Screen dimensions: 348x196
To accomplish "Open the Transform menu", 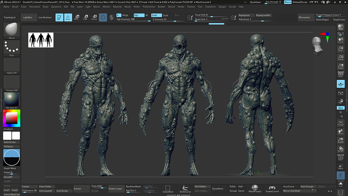I will [x=210, y=7].
